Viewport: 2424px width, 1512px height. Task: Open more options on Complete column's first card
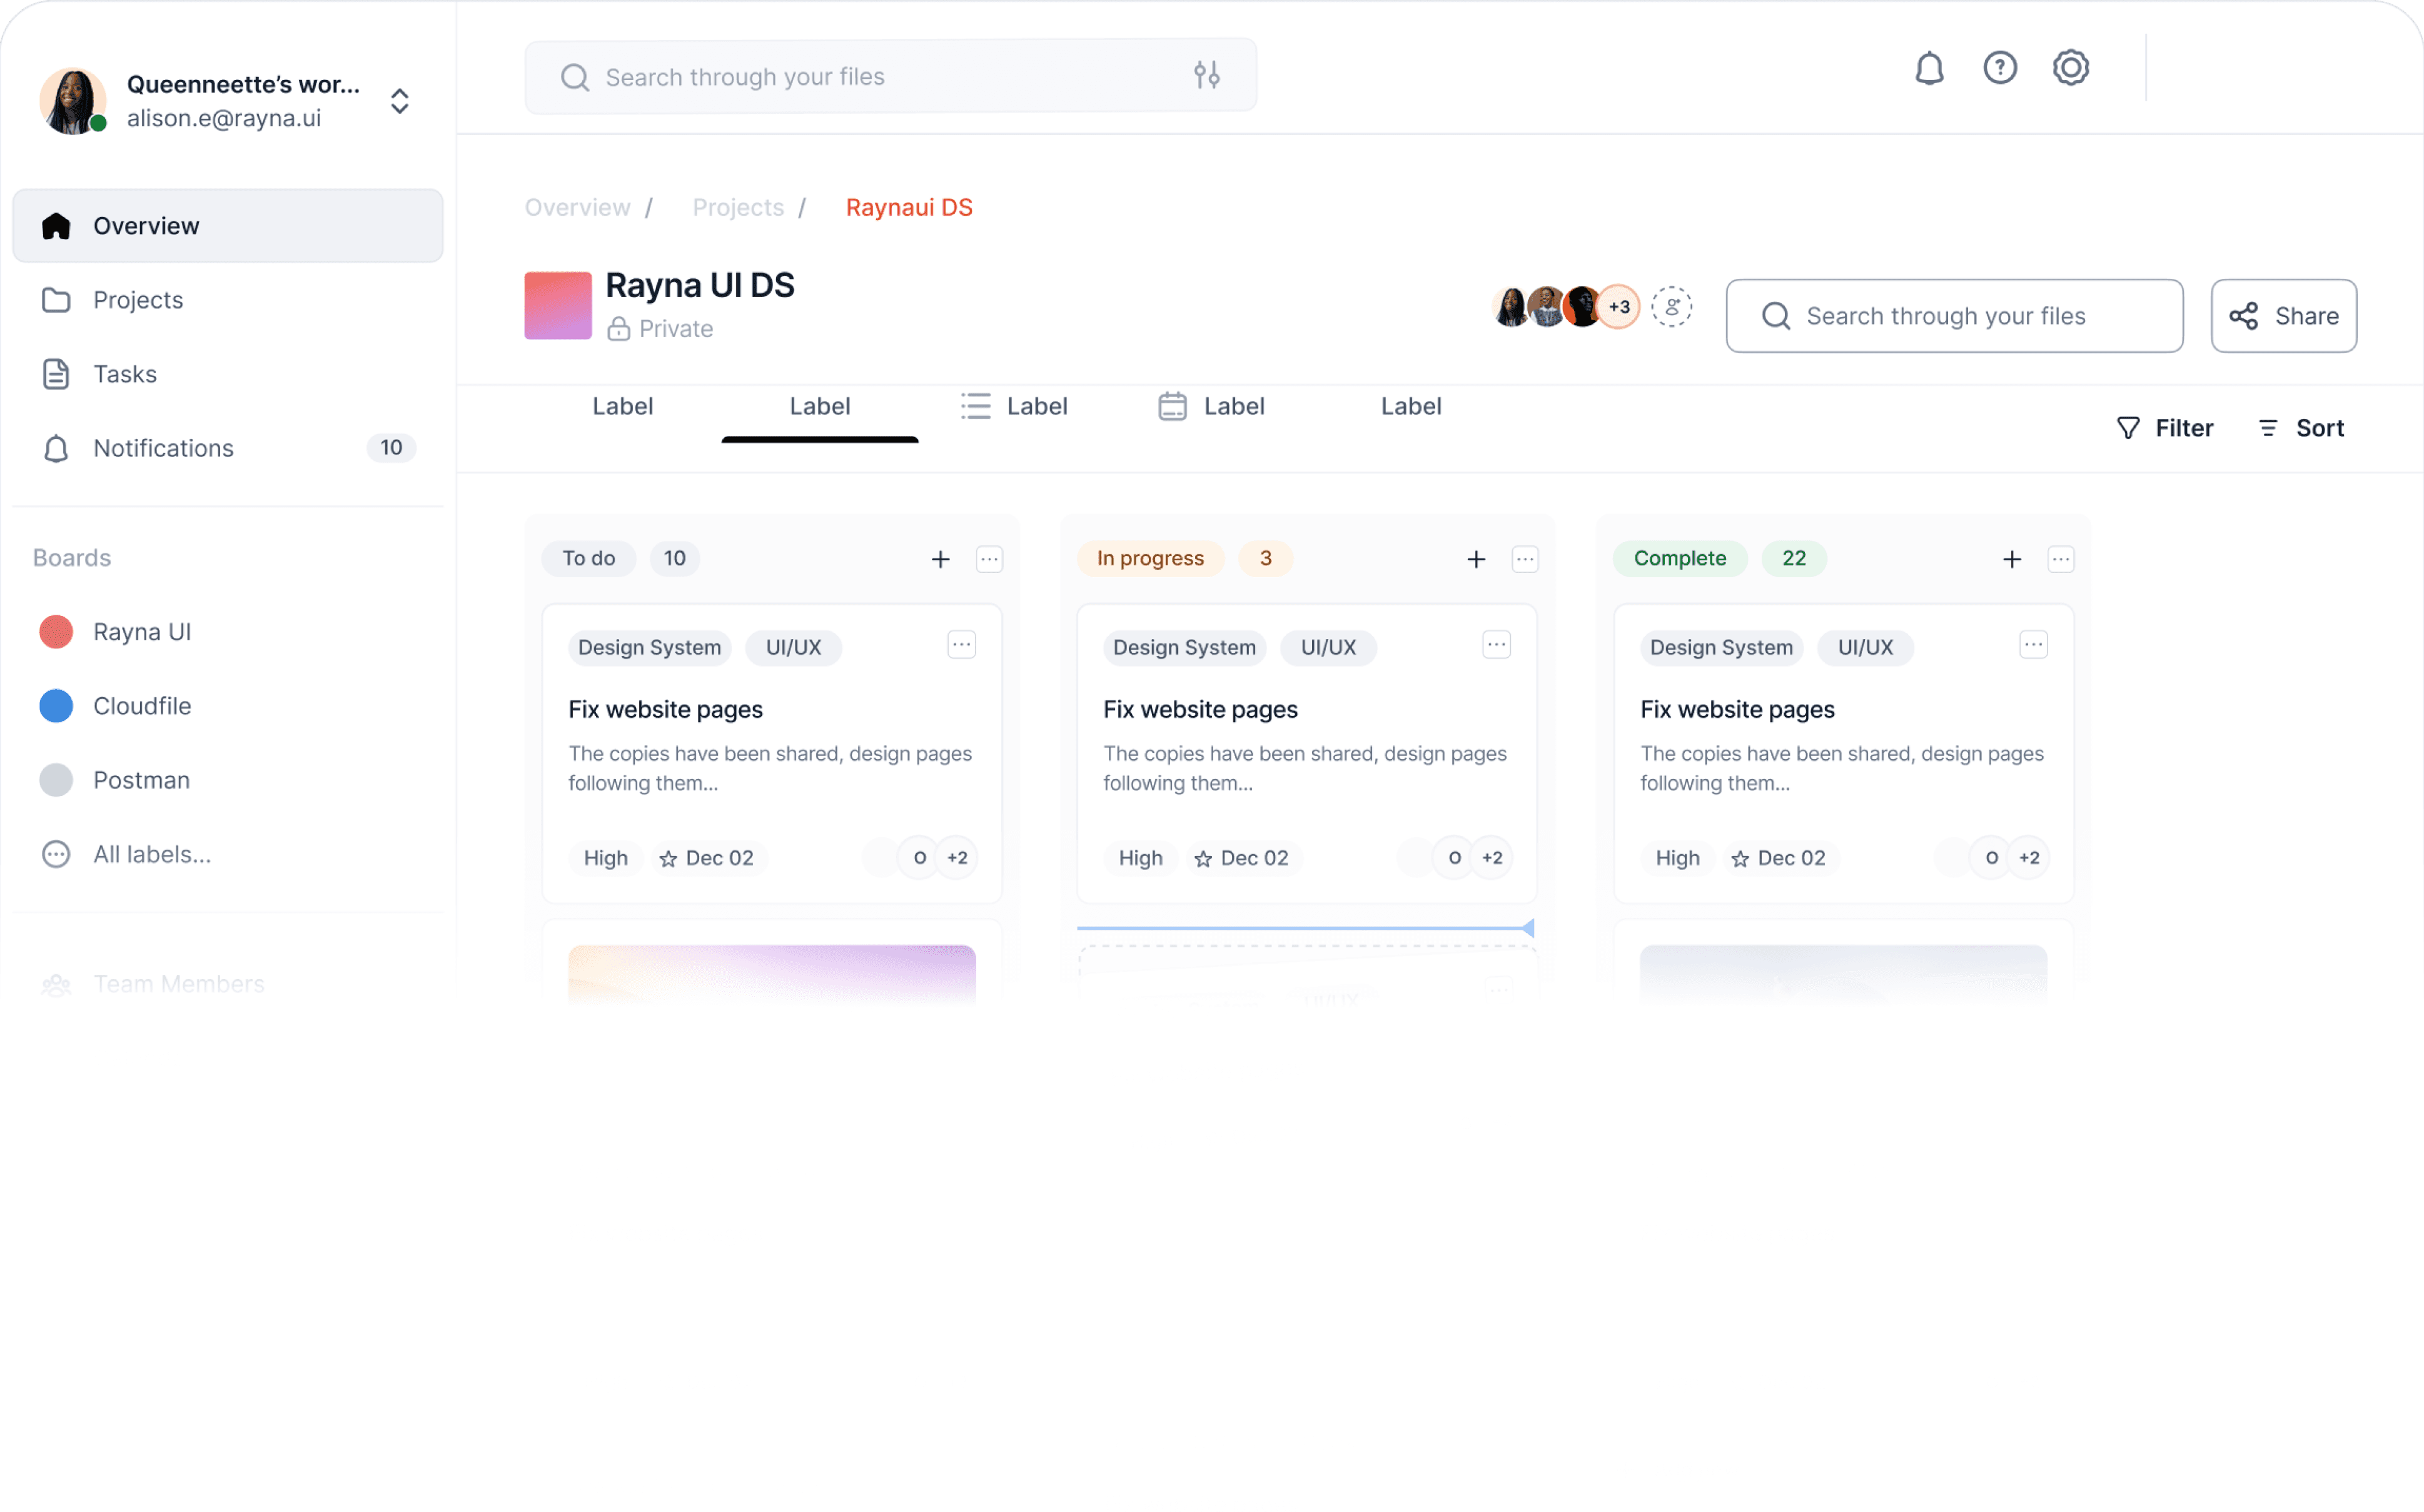coord(2033,645)
